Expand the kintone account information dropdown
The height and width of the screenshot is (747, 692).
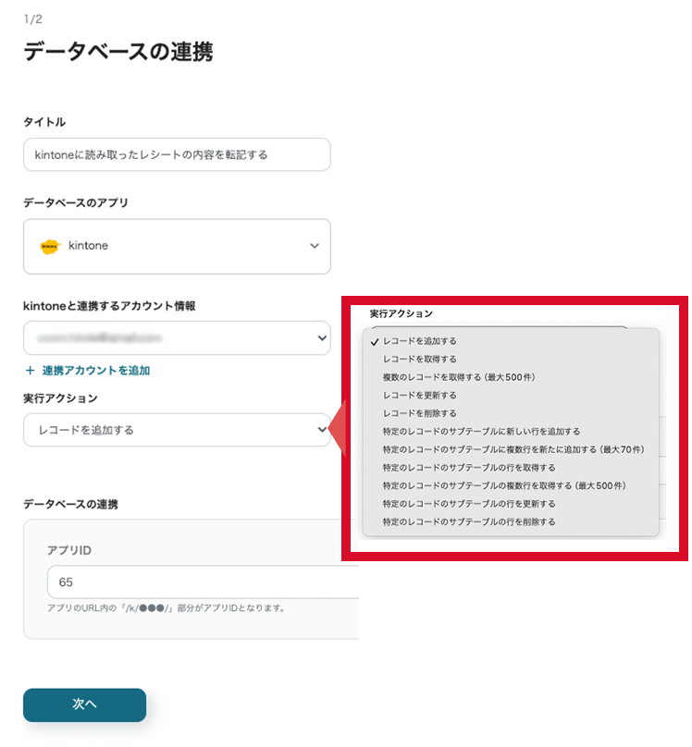(x=177, y=337)
